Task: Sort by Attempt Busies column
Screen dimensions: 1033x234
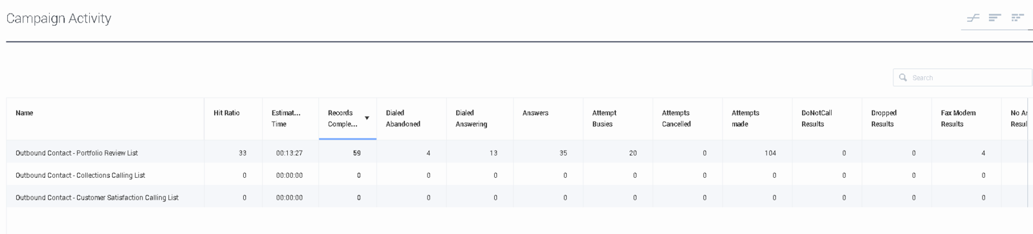Action: (x=605, y=118)
